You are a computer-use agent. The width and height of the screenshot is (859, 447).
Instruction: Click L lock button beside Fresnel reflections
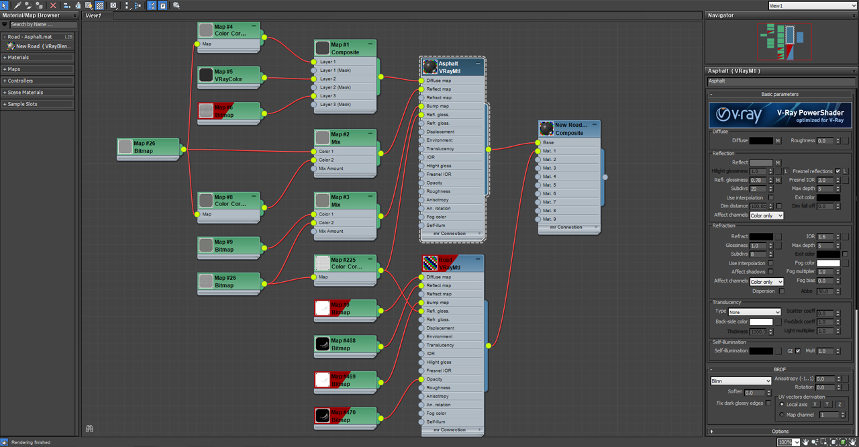point(845,171)
